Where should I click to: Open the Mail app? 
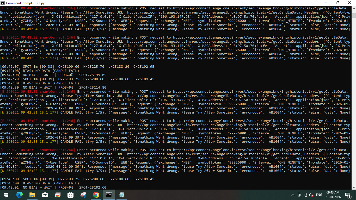45,195
